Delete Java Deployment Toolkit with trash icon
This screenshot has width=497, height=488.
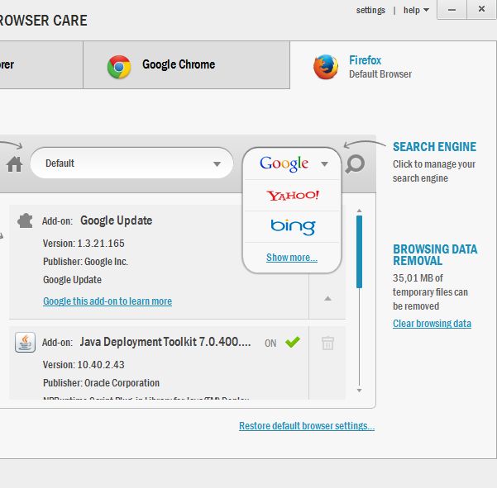[x=327, y=343]
